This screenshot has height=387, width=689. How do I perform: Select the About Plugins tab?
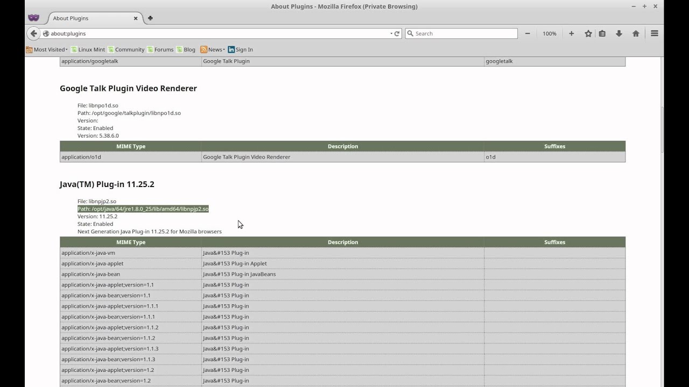click(x=94, y=18)
